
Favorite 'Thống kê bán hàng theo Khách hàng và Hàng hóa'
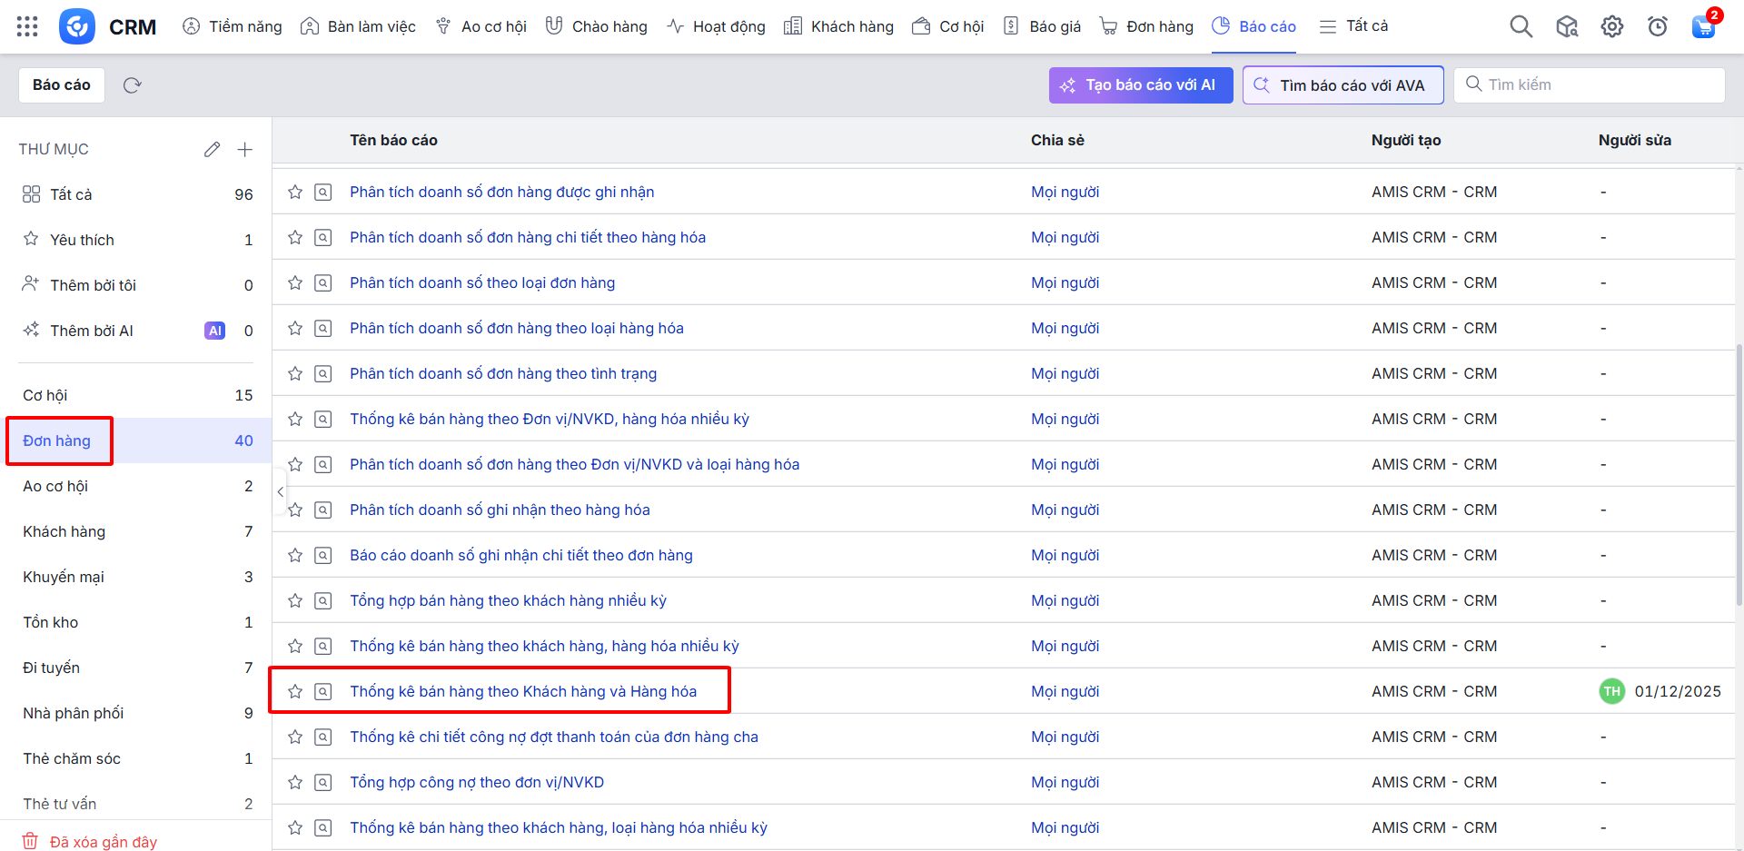(295, 691)
